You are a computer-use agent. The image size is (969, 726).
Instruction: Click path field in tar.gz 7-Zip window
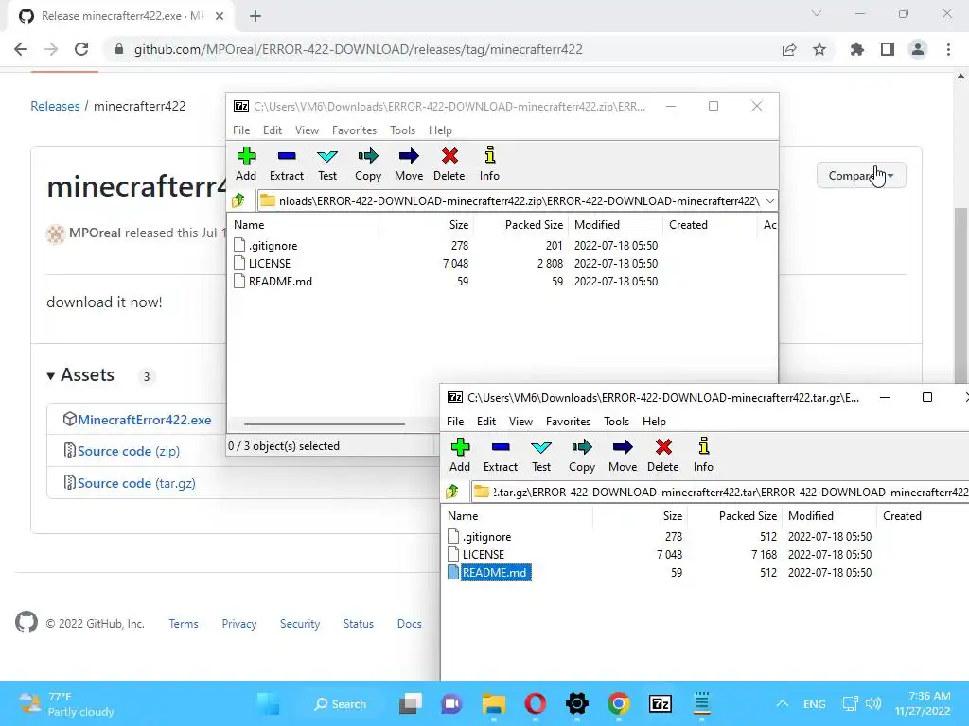(x=720, y=492)
